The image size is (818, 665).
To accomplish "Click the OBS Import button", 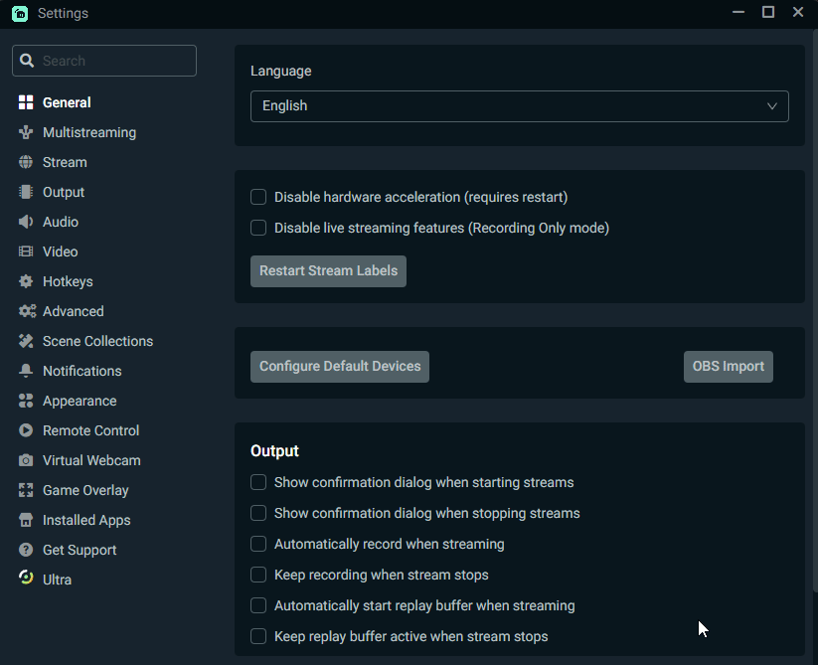I will tap(728, 366).
